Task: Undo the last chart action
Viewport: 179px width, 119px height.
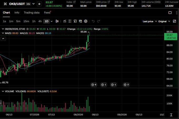Action: pos(93,21)
